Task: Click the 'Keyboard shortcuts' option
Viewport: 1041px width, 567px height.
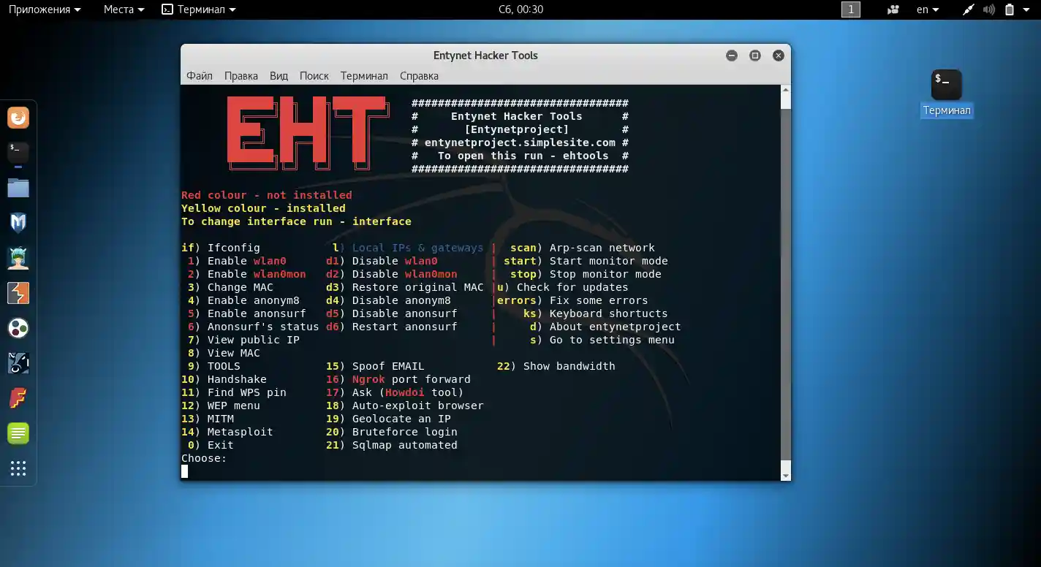Action: 609,313
